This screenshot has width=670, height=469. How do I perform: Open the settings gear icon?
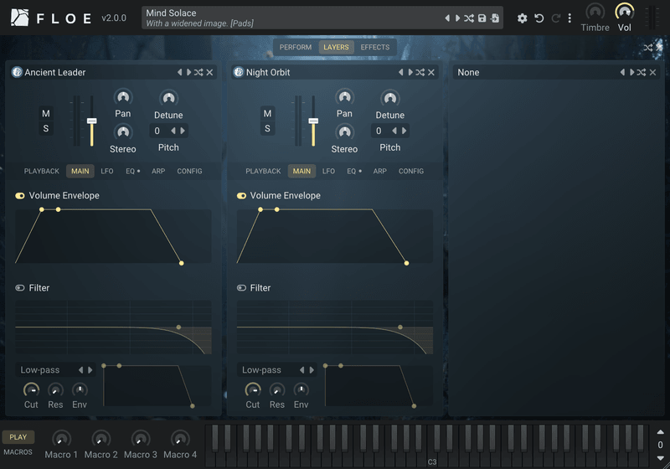tap(522, 18)
